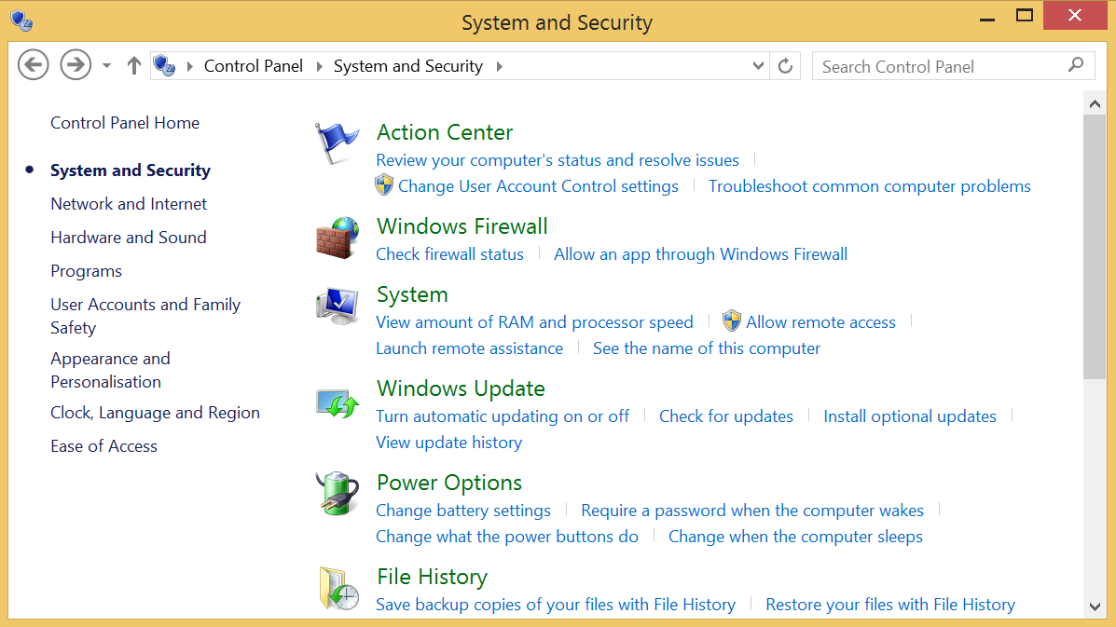Select System and Security in sidebar
The image size is (1116, 627).
pyautogui.click(x=131, y=170)
